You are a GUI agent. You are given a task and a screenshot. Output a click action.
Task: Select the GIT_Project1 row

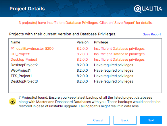85,54
